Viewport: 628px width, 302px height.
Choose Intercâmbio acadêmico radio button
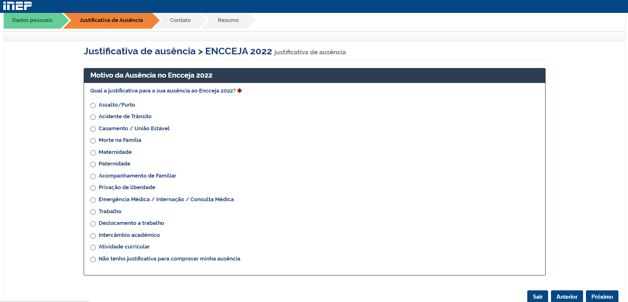(x=93, y=236)
